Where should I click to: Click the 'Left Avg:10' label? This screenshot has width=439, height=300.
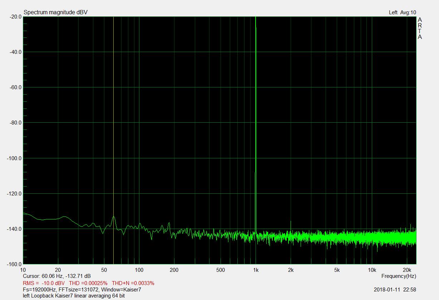point(402,12)
